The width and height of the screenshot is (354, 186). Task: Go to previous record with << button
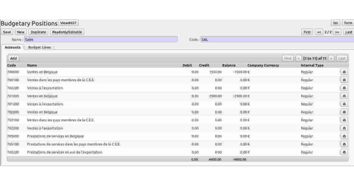319,32
